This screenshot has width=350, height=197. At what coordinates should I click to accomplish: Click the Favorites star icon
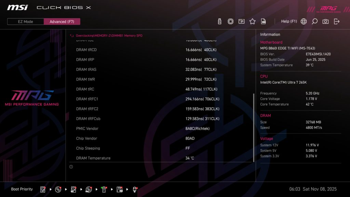[x=252, y=21]
